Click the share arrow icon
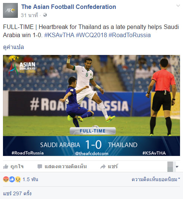Screen dimensions: 183x199 pos(103,167)
